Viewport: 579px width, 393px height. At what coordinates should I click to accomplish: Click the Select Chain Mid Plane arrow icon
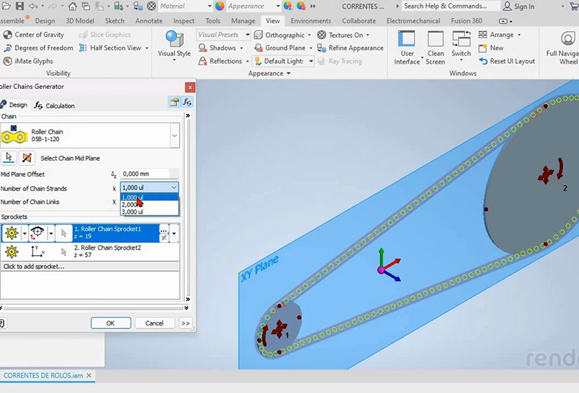point(9,158)
